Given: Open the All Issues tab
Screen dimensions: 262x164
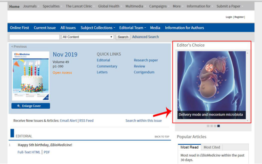Looking at the screenshot, I should tap(68, 28).
